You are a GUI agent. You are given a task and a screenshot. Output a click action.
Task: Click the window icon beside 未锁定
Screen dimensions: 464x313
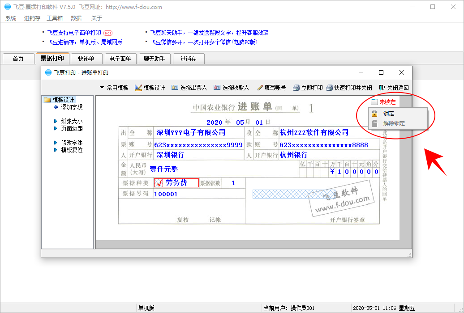(374, 102)
